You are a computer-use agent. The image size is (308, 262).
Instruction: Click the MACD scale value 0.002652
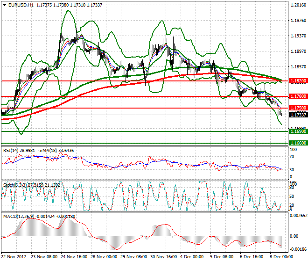(299, 216)
